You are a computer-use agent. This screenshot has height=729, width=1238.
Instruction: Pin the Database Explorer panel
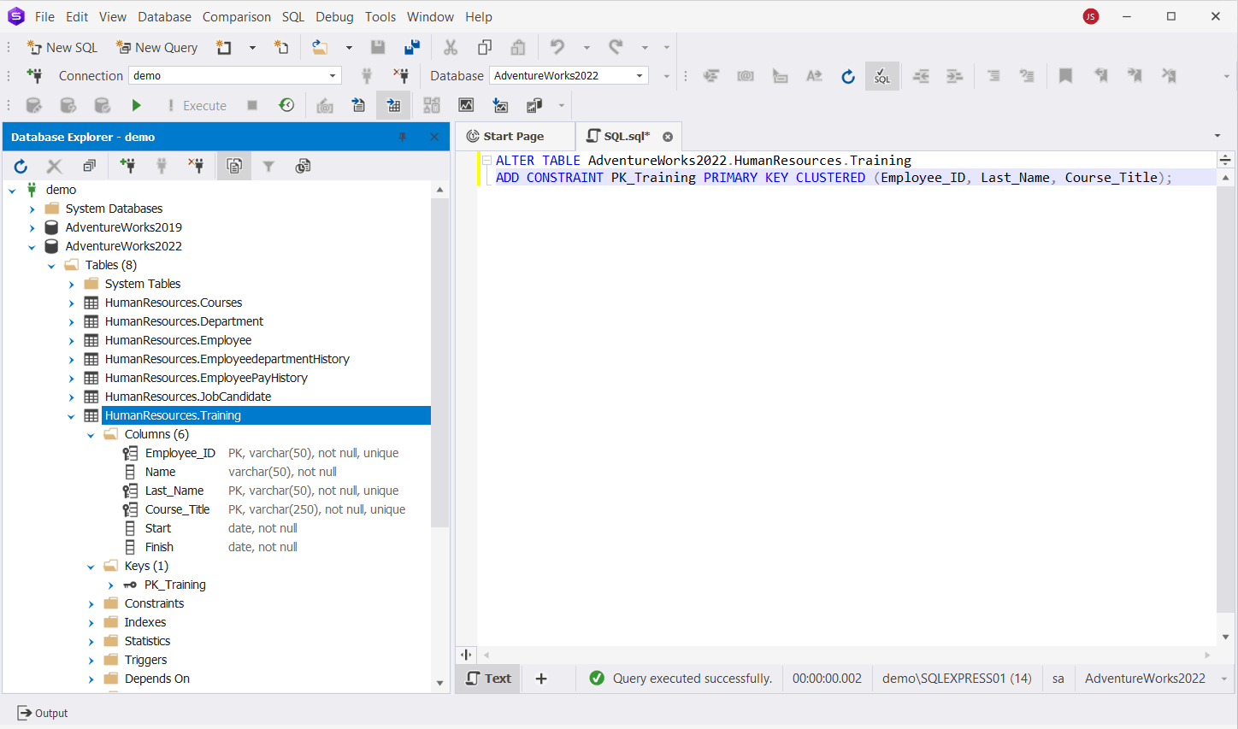click(402, 137)
